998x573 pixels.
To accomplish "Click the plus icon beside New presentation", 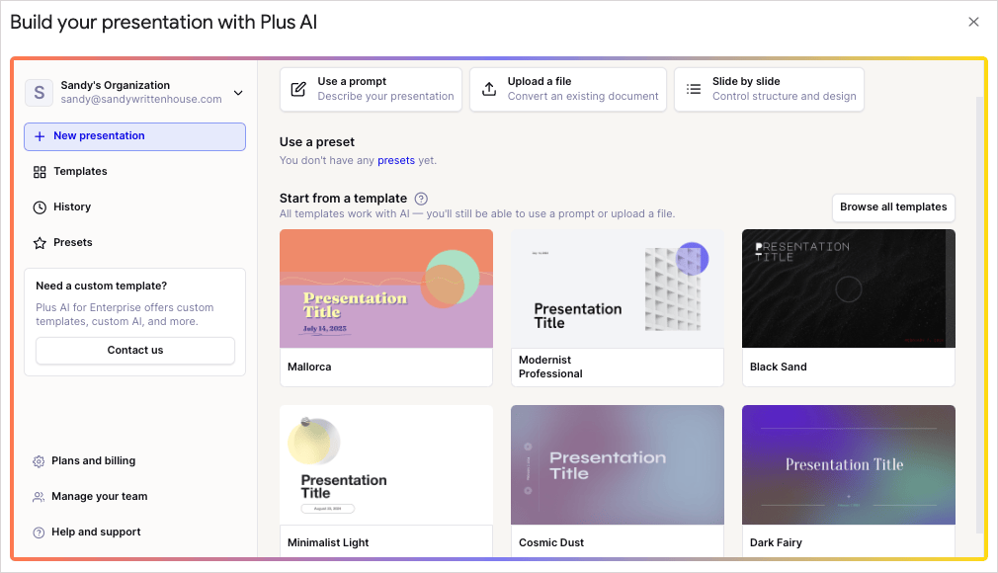I will (40, 136).
